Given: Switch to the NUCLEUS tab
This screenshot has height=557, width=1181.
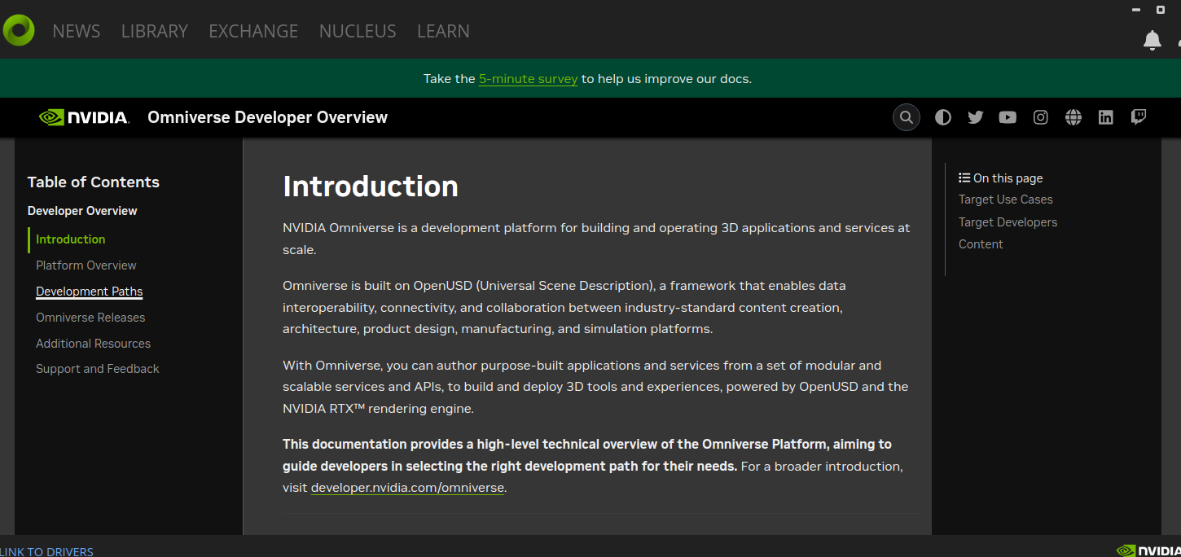Looking at the screenshot, I should [358, 31].
